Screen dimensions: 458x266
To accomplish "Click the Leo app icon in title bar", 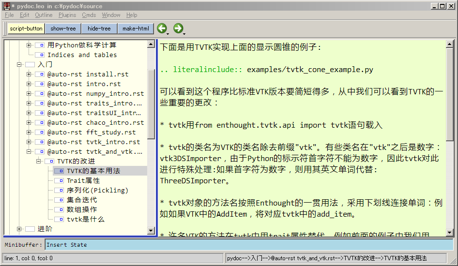I will pyautogui.click(x=7, y=6).
